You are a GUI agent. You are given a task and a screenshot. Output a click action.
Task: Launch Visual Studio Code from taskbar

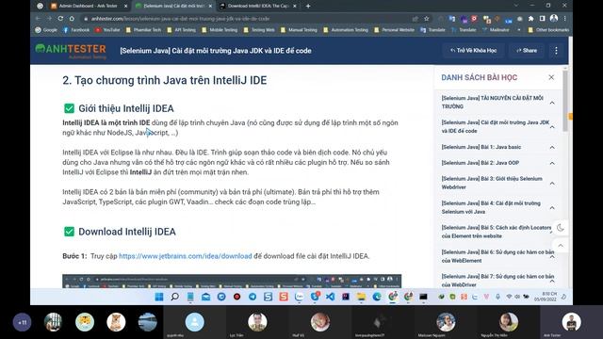[330, 297]
